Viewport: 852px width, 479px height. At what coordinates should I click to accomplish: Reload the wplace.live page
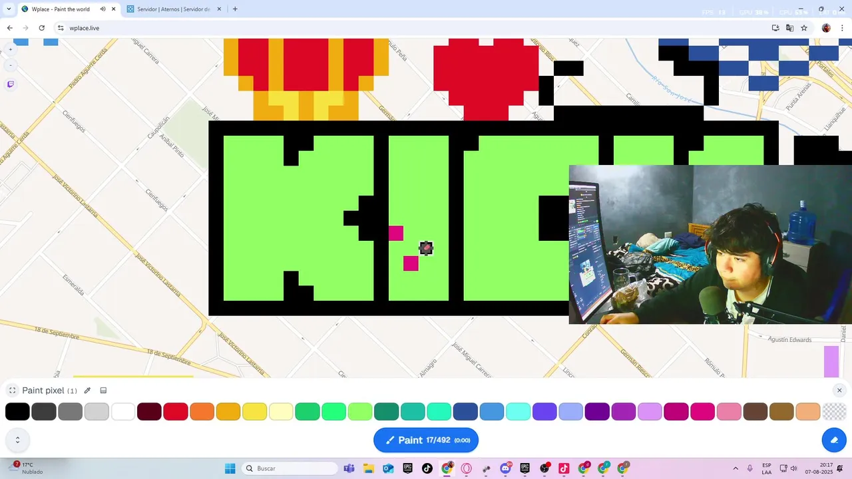click(41, 28)
